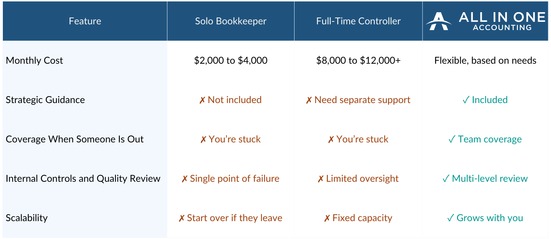This screenshot has width=551, height=239.
Task: Click the checkmark next to "Included"
Action: 466,100
